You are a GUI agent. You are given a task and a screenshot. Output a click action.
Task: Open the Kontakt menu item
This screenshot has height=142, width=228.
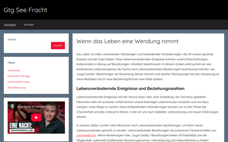29,25
